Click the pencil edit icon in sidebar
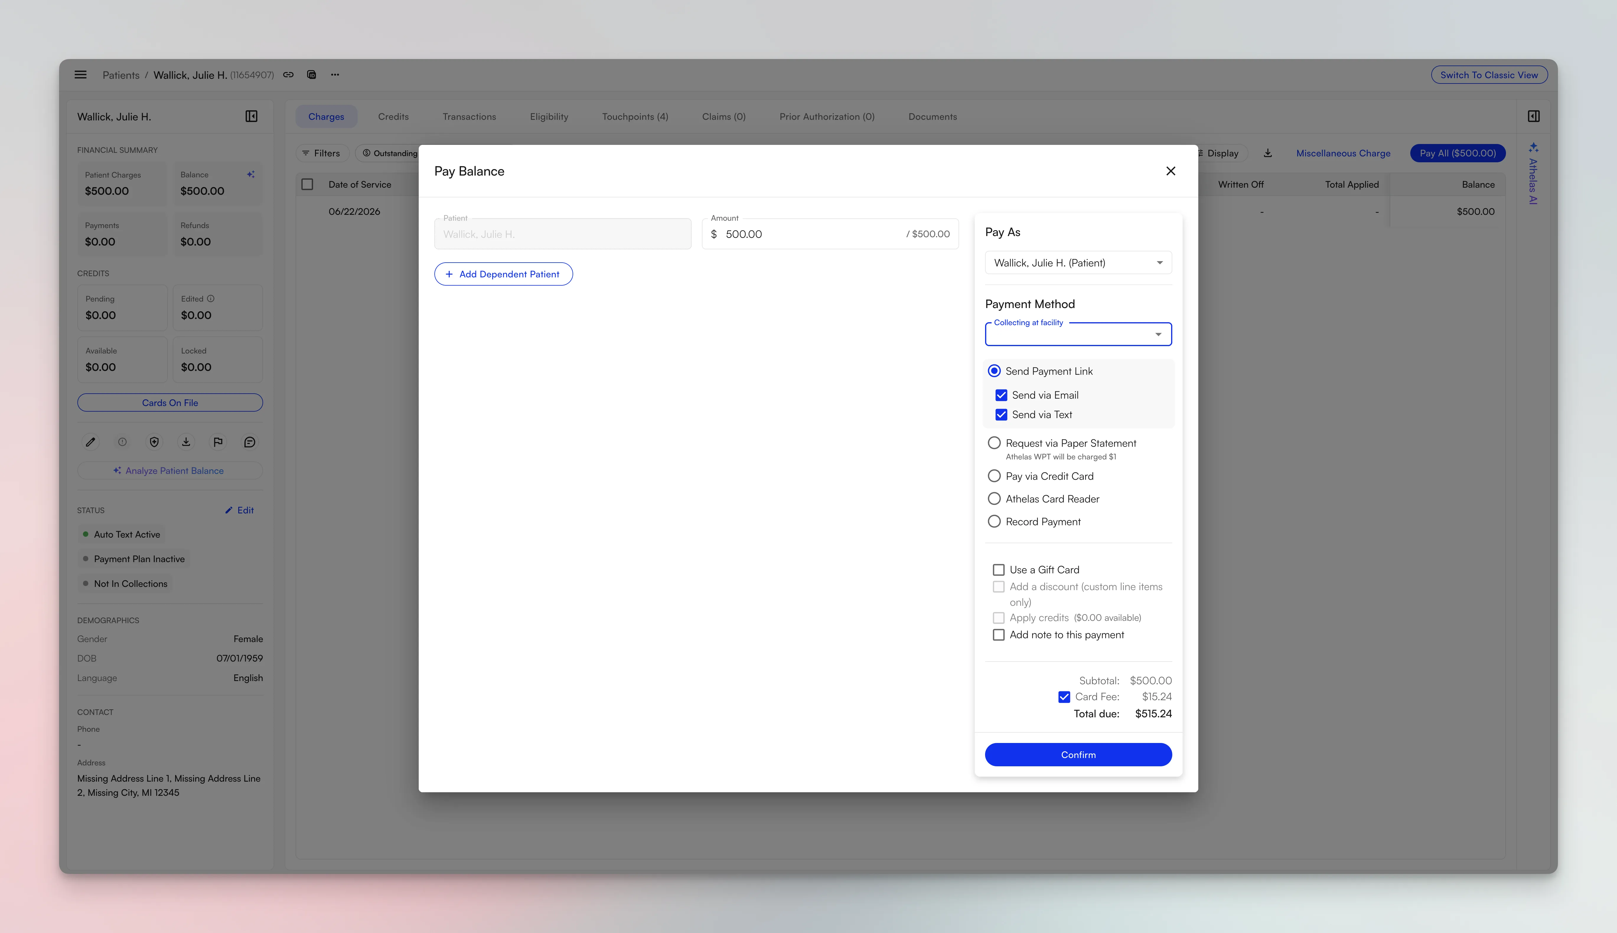The height and width of the screenshot is (933, 1617). pyautogui.click(x=90, y=442)
